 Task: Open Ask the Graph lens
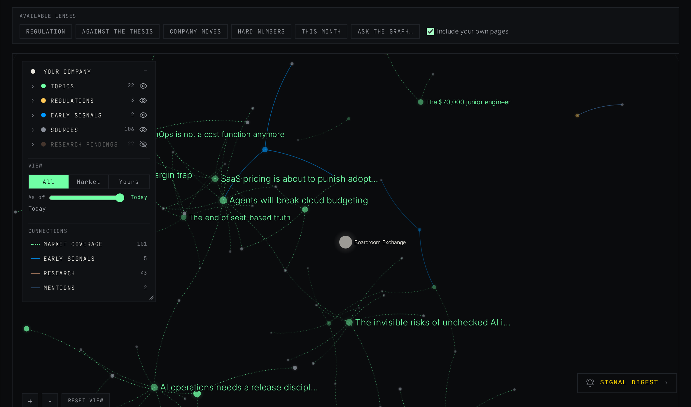[x=385, y=31]
